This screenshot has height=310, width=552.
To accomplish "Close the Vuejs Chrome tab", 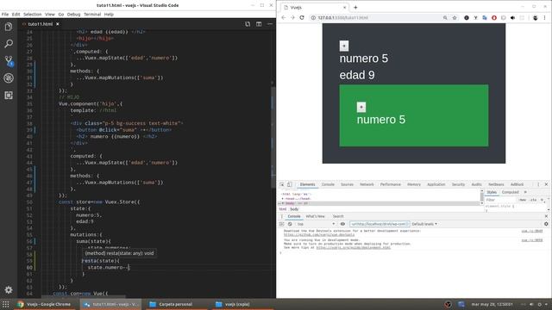I will [x=344, y=8].
